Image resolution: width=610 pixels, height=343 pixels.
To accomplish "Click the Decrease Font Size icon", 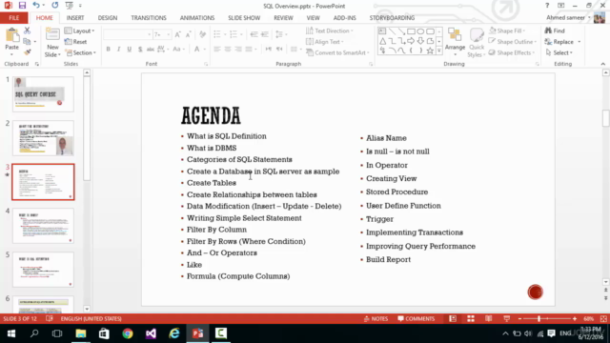I will coord(189,34).
